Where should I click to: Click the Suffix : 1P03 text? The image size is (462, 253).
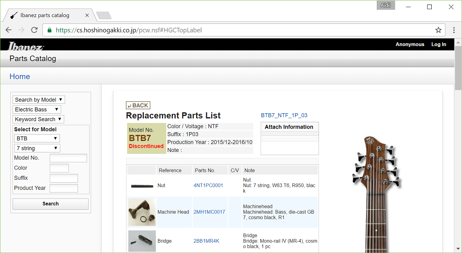click(x=183, y=134)
